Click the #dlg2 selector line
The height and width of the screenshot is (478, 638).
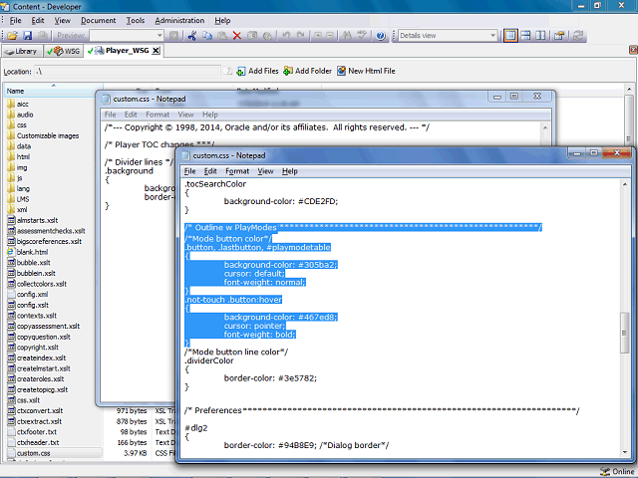coord(196,427)
